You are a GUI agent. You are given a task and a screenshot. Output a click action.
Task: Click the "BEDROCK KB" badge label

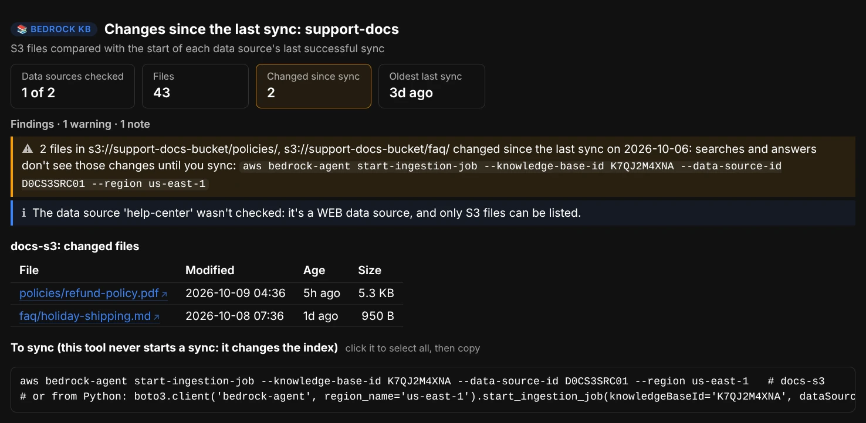pyautogui.click(x=60, y=29)
